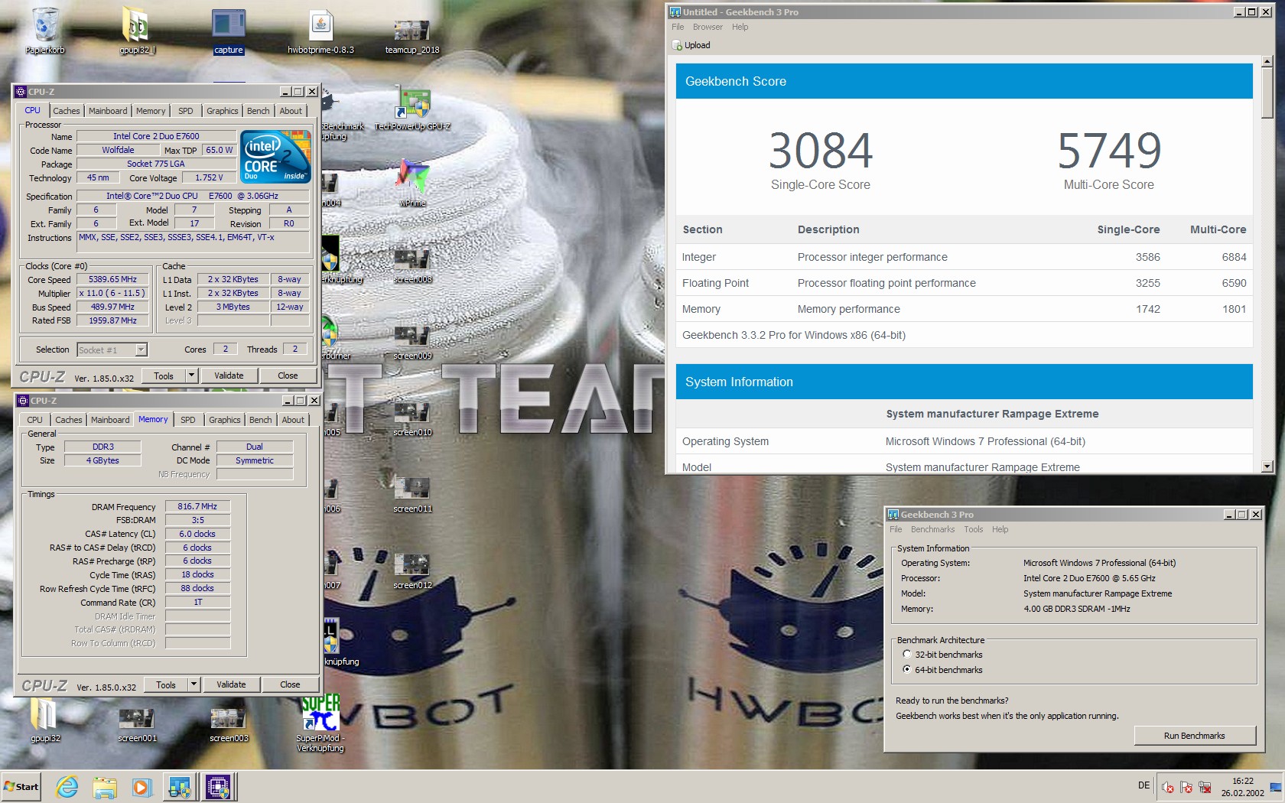
Task: Click the Core Voltage value 1.752 V
Action: click(x=209, y=177)
